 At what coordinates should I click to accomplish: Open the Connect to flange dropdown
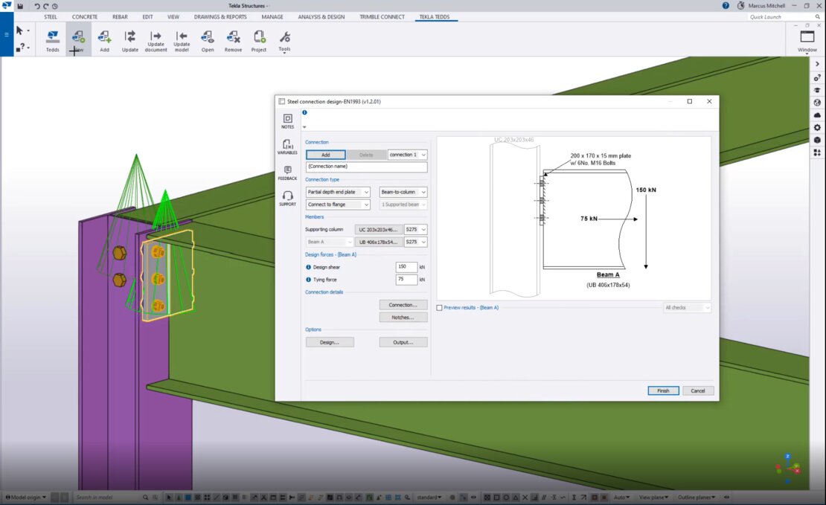point(338,205)
